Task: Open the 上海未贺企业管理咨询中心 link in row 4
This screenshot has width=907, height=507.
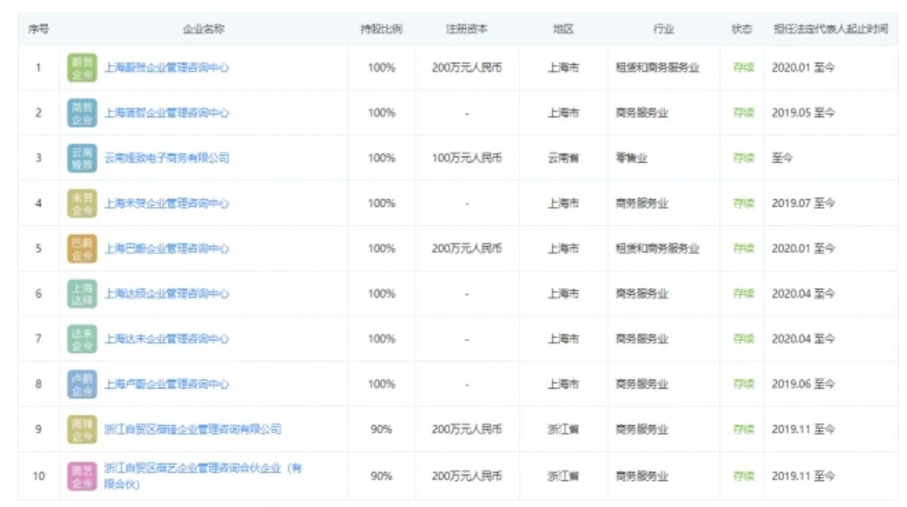Action: 167,203
